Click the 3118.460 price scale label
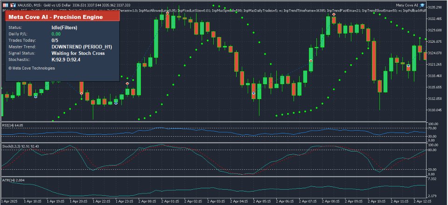 (435, 76)
